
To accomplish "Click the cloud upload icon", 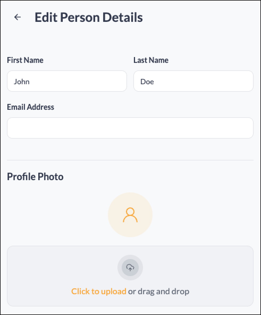I will (130, 267).
